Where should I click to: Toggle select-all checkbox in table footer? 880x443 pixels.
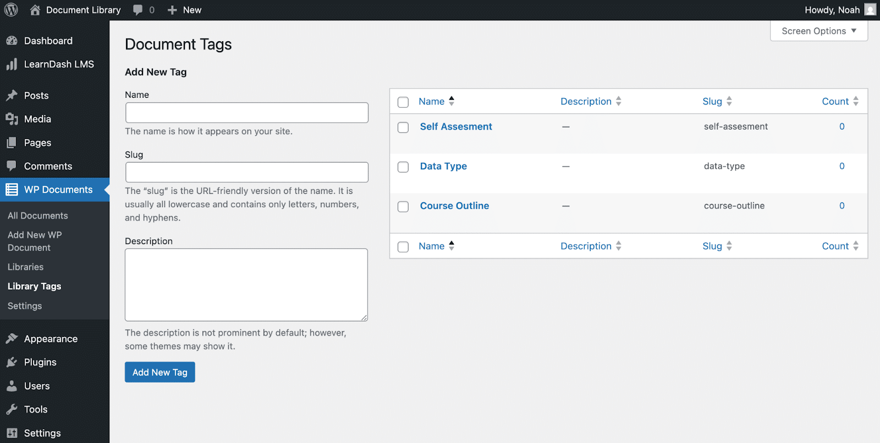point(403,247)
